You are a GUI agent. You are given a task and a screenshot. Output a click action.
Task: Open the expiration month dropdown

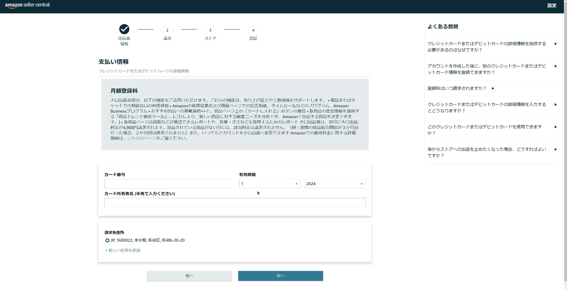point(270,184)
